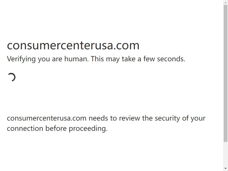Click the word "few" in the subtitle

pos(149,59)
